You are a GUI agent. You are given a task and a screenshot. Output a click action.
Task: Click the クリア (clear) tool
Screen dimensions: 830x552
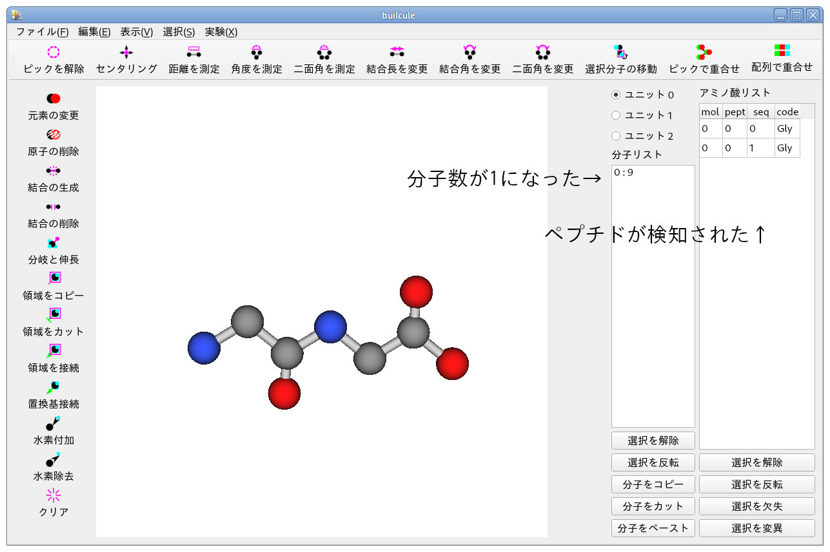pos(53,503)
